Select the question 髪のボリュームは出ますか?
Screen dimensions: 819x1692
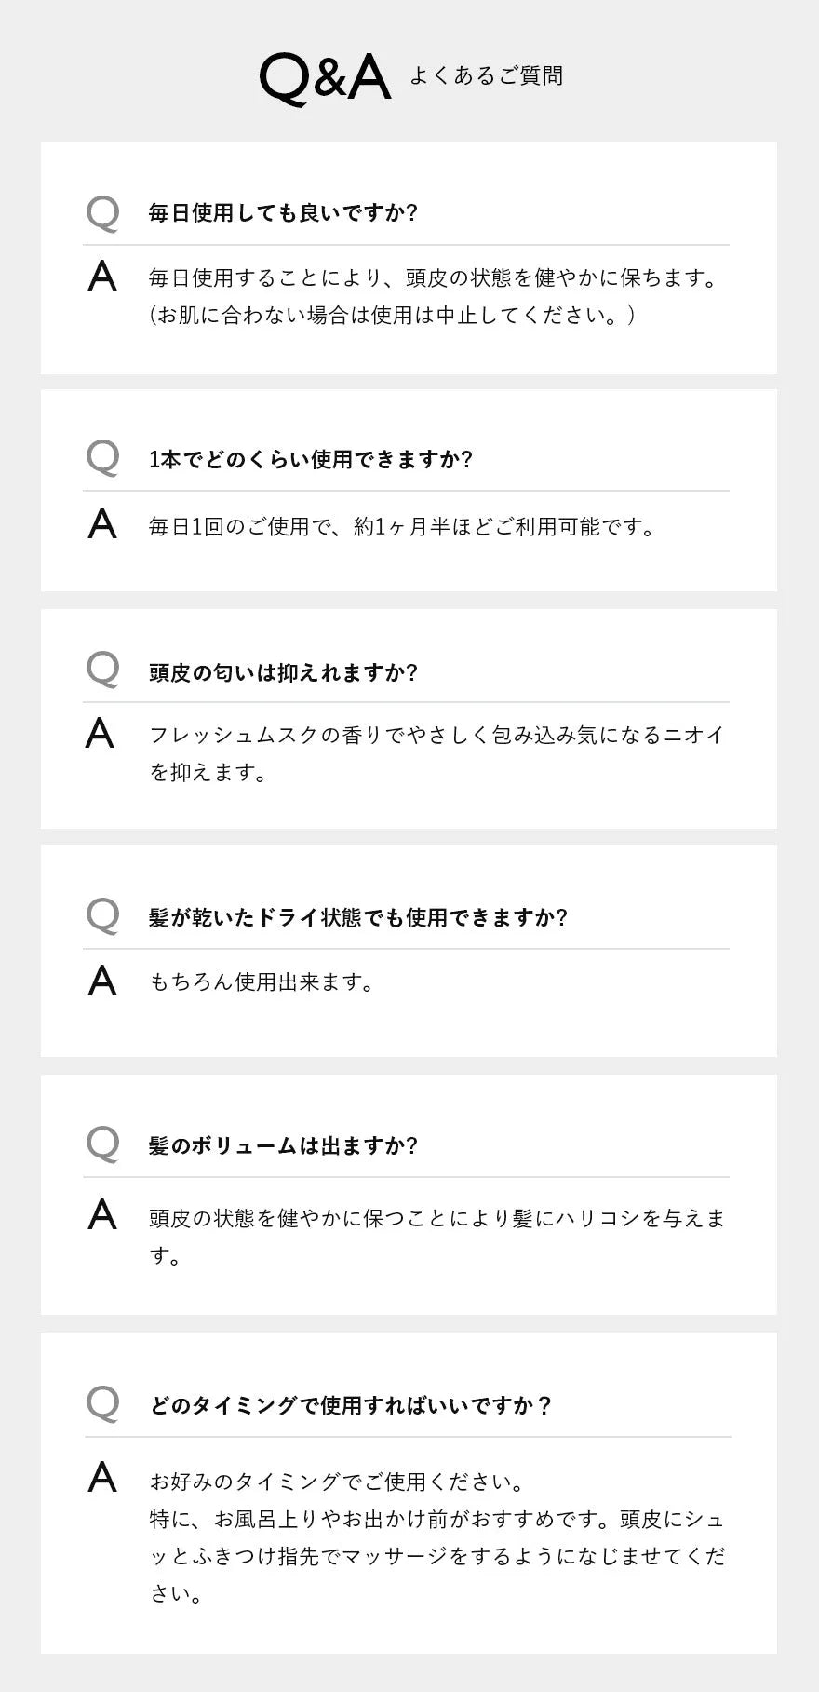coord(283,1145)
